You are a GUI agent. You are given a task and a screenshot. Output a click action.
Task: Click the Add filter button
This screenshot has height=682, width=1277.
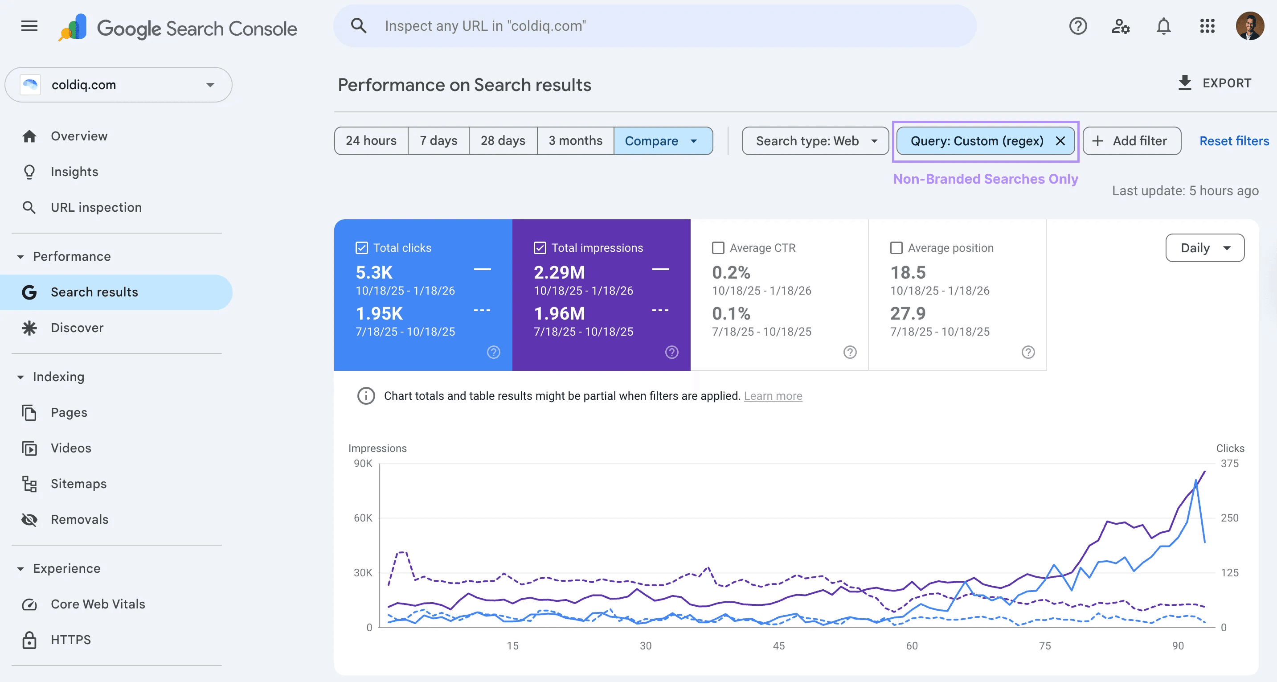[x=1131, y=141]
